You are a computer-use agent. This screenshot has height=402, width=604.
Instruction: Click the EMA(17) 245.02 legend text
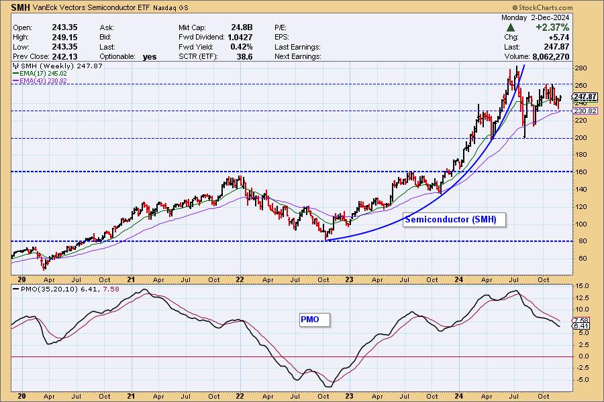(x=43, y=74)
